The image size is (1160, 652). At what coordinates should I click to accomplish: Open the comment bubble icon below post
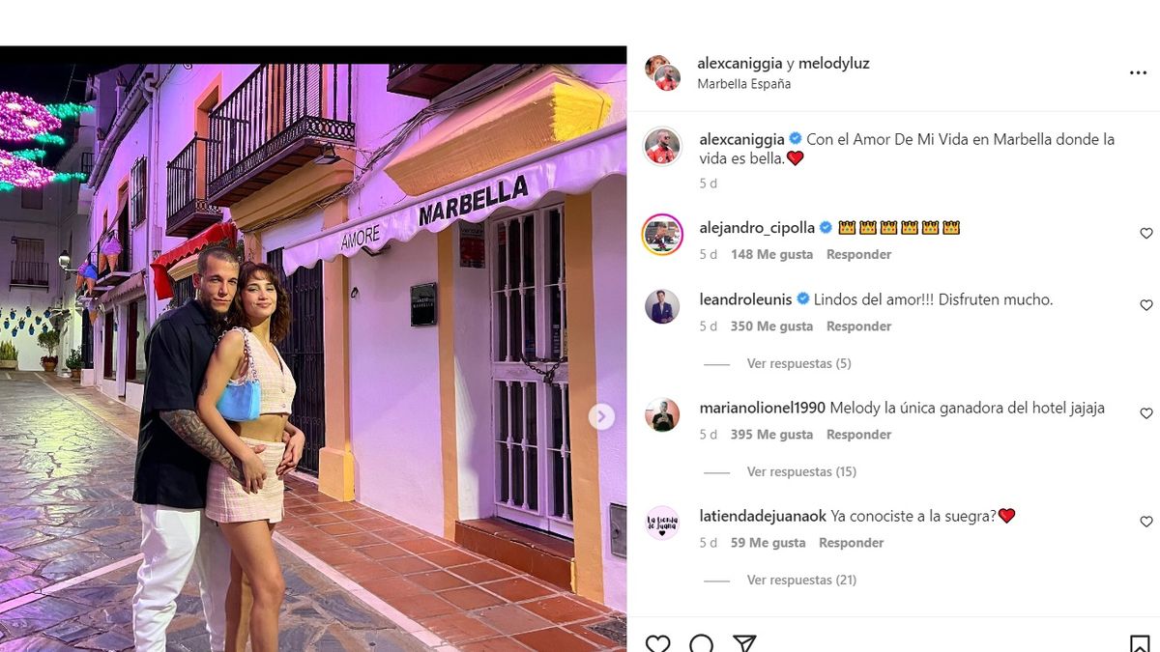click(x=702, y=644)
